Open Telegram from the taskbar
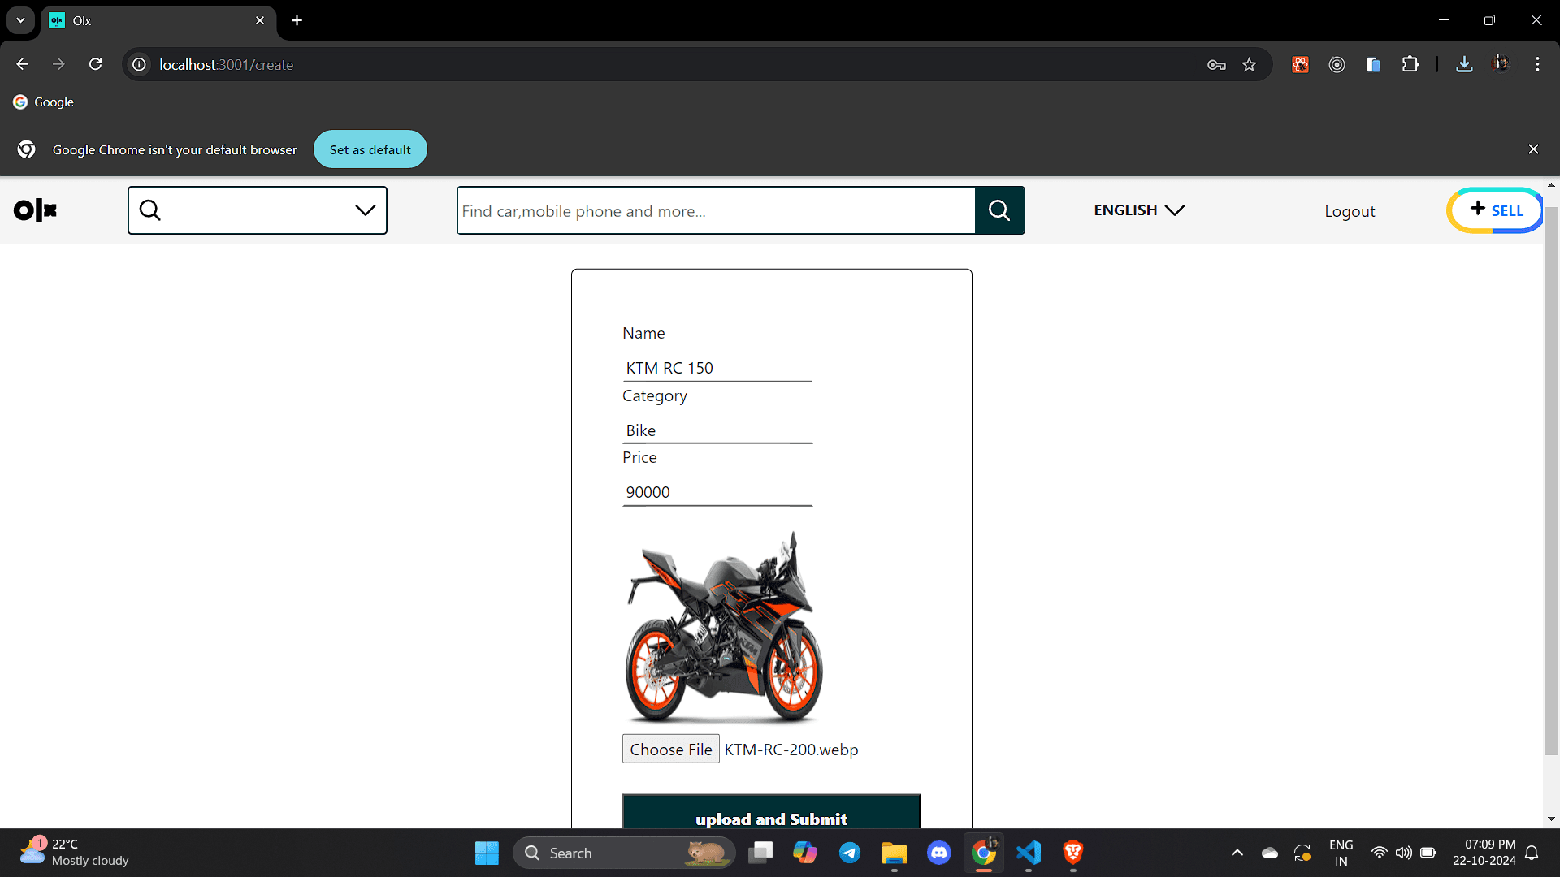The height and width of the screenshot is (877, 1560). [x=850, y=853]
